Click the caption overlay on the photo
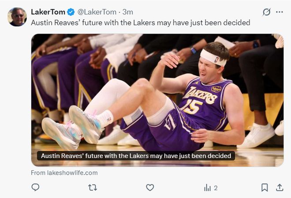The width and height of the screenshot is (291, 198). (x=135, y=156)
